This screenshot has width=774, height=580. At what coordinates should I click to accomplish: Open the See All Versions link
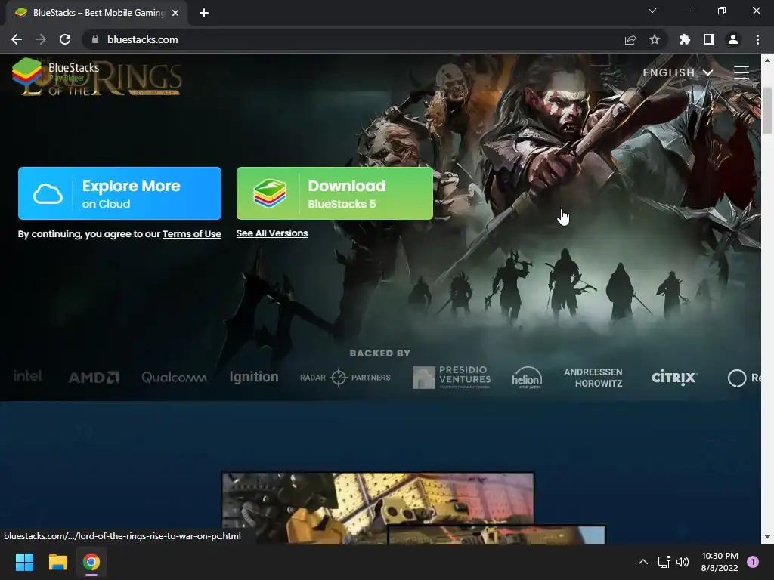pos(272,233)
